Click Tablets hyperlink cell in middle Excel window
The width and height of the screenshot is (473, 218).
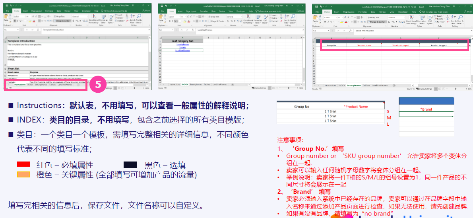click(x=182, y=47)
